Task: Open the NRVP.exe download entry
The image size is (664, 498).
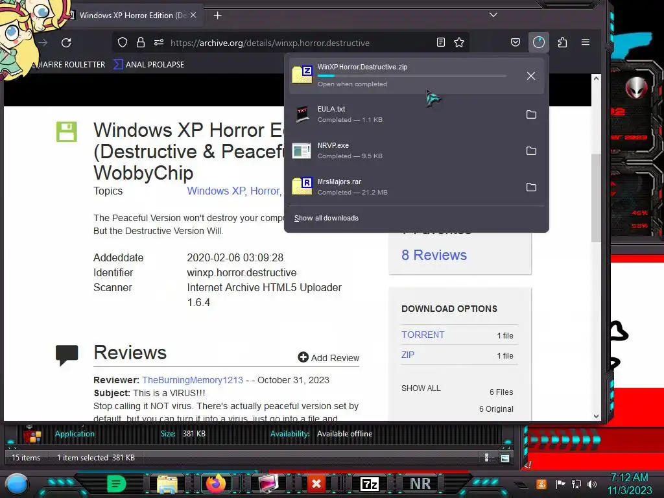Action: 405,150
